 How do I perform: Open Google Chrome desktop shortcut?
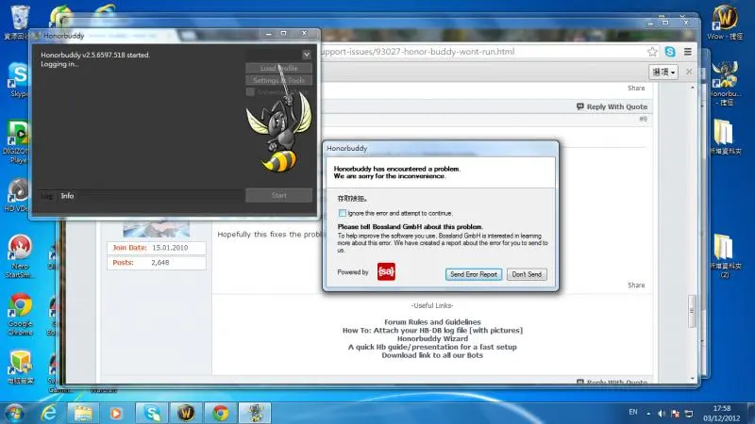point(20,314)
